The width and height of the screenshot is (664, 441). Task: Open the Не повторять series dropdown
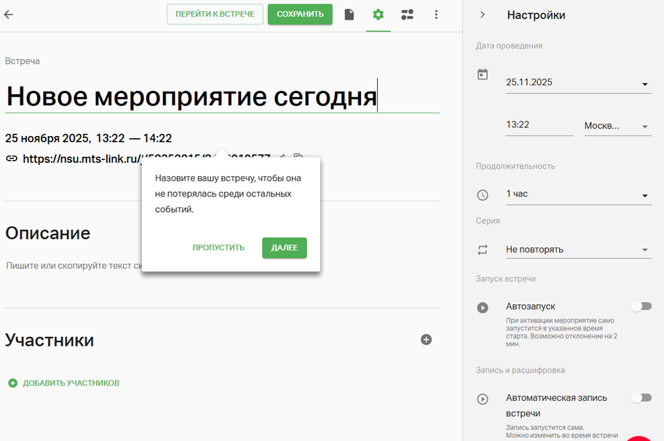point(577,250)
